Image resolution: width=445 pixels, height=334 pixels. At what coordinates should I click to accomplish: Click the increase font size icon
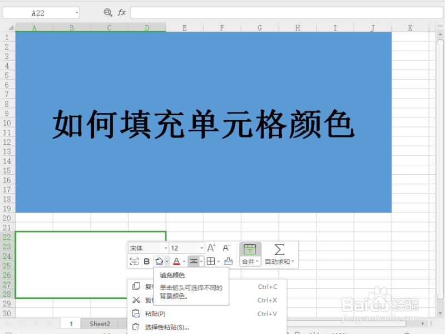tap(211, 248)
